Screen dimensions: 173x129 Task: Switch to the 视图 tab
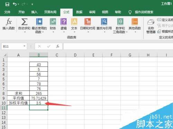(x=105, y=12)
